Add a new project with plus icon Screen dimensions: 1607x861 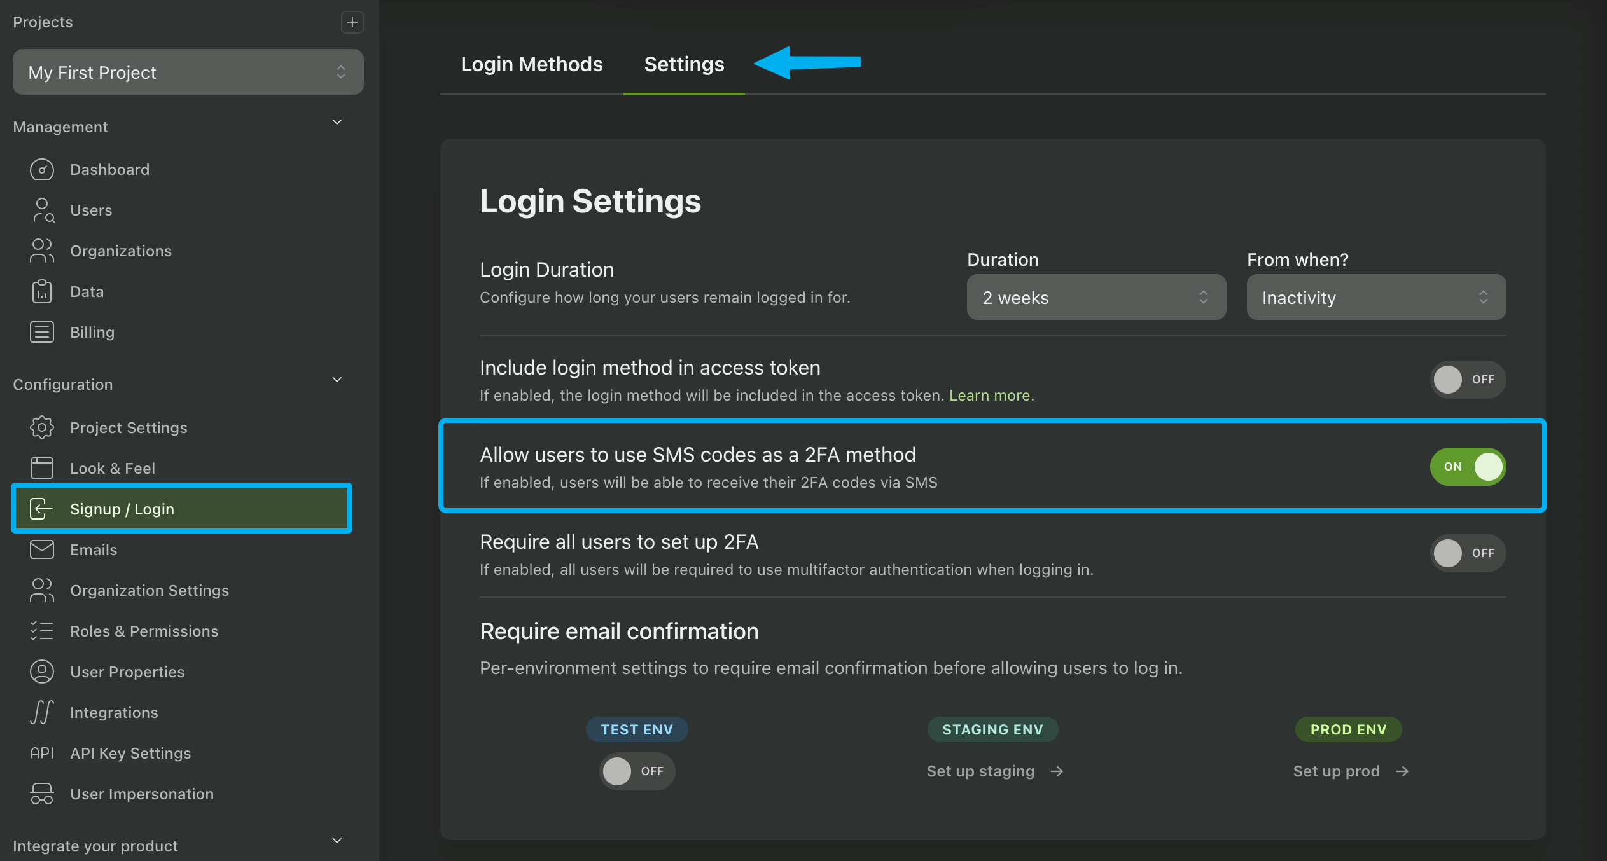coord(352,22)
